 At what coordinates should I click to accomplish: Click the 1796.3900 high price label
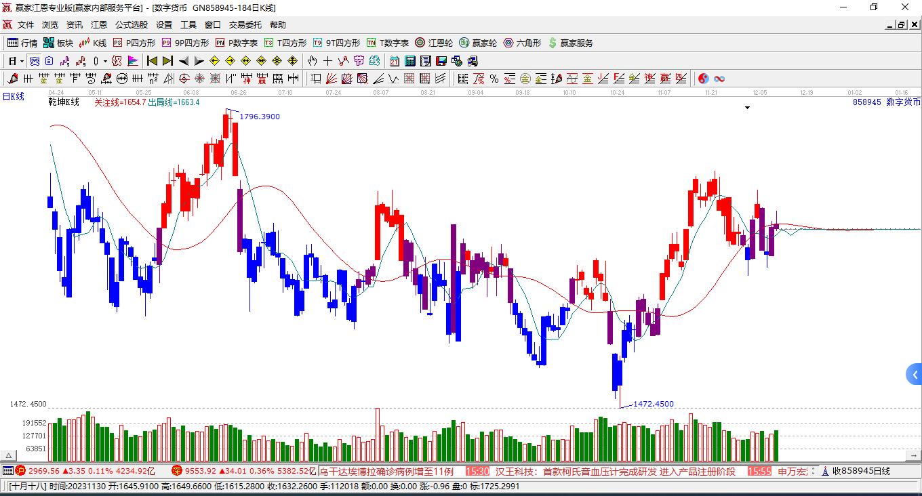[x=260, y=117]
